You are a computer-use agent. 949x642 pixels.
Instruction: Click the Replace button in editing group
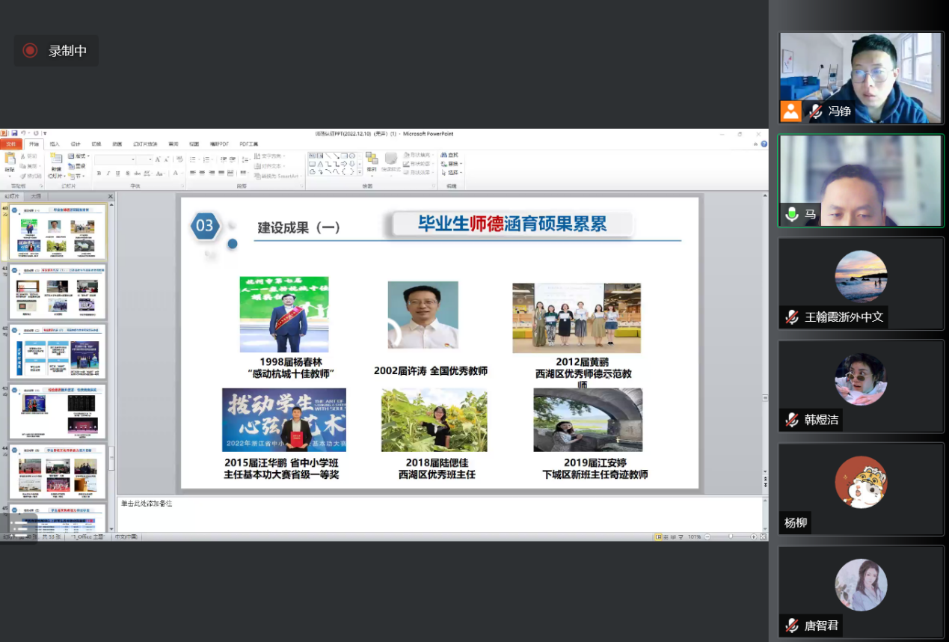click(x=452, y=163)
